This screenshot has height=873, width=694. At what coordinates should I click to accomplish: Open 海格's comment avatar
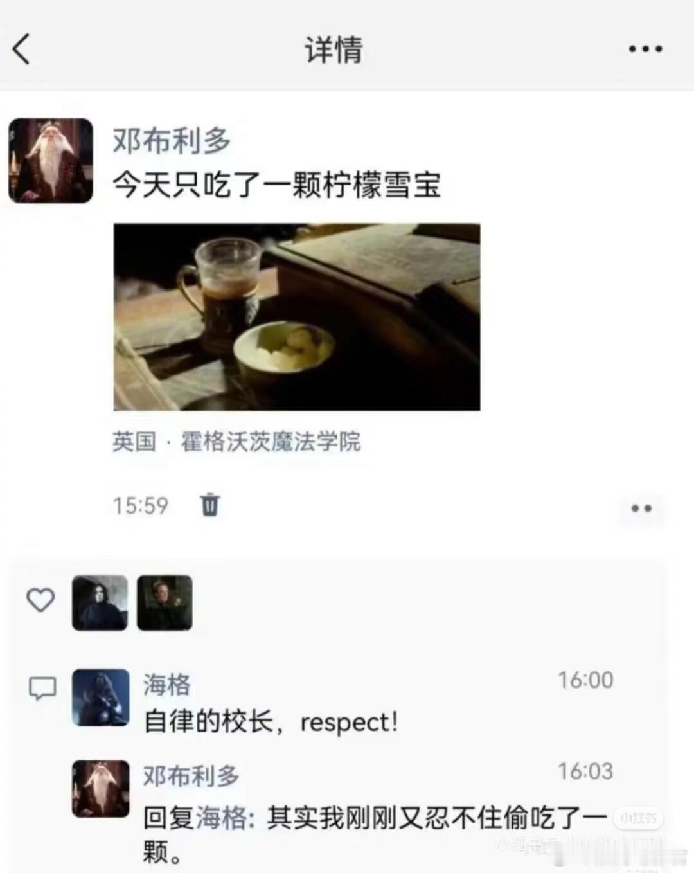click(x=100, y=697)
